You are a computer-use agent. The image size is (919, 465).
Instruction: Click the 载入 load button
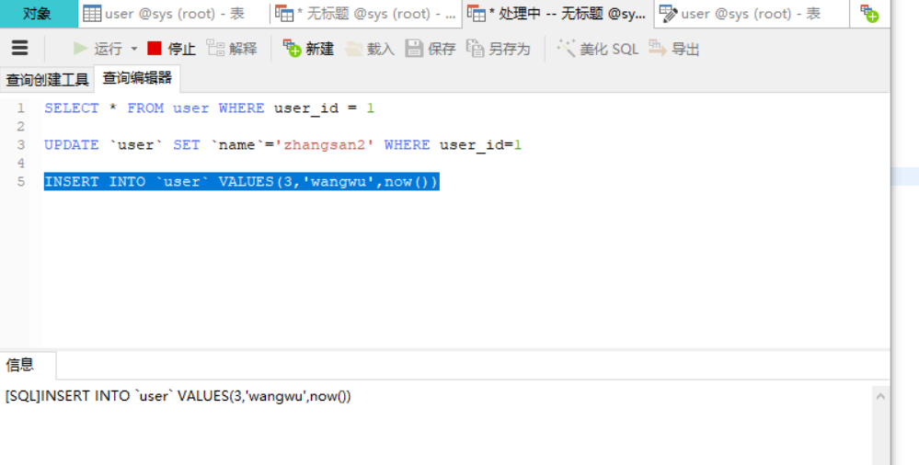[x=370, y=49]
